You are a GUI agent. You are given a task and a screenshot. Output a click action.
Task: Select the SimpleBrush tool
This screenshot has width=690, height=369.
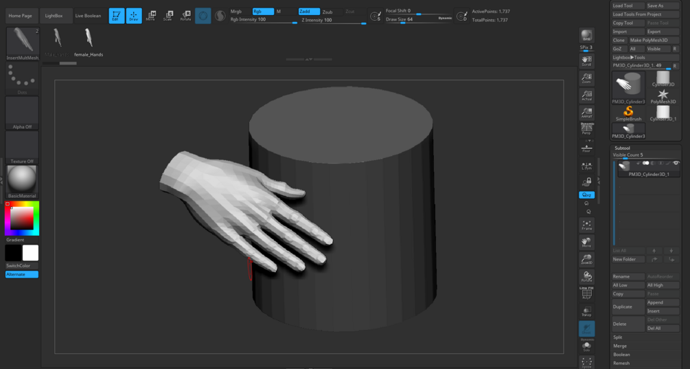[628, 113]
